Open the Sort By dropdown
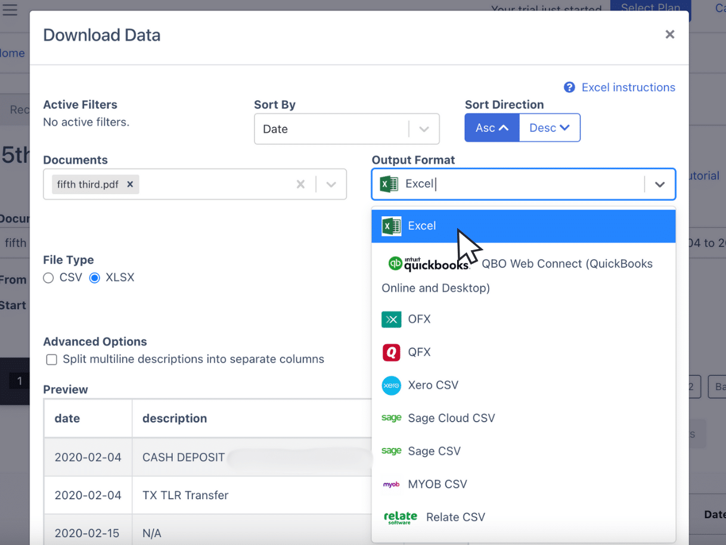Image resolution: width=726 pixels, height=545 pixels. click(347, 129)
